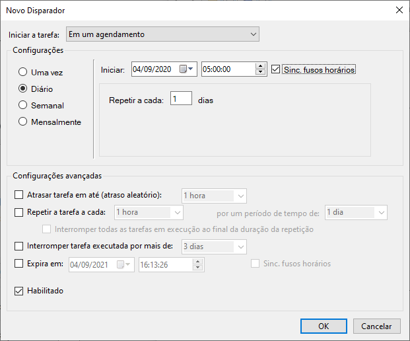The height and width of the screenshot is (341, 410).
Task: Enable Repetir a tarefa a cada checkbox
Action: pyautogui.click(x=19, y=212)
